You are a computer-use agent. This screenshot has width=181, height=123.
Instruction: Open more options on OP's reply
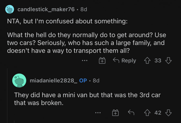pyautogui.click(x=98, y=113)
